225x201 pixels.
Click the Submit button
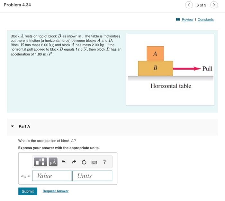click(x=28, y=191)
